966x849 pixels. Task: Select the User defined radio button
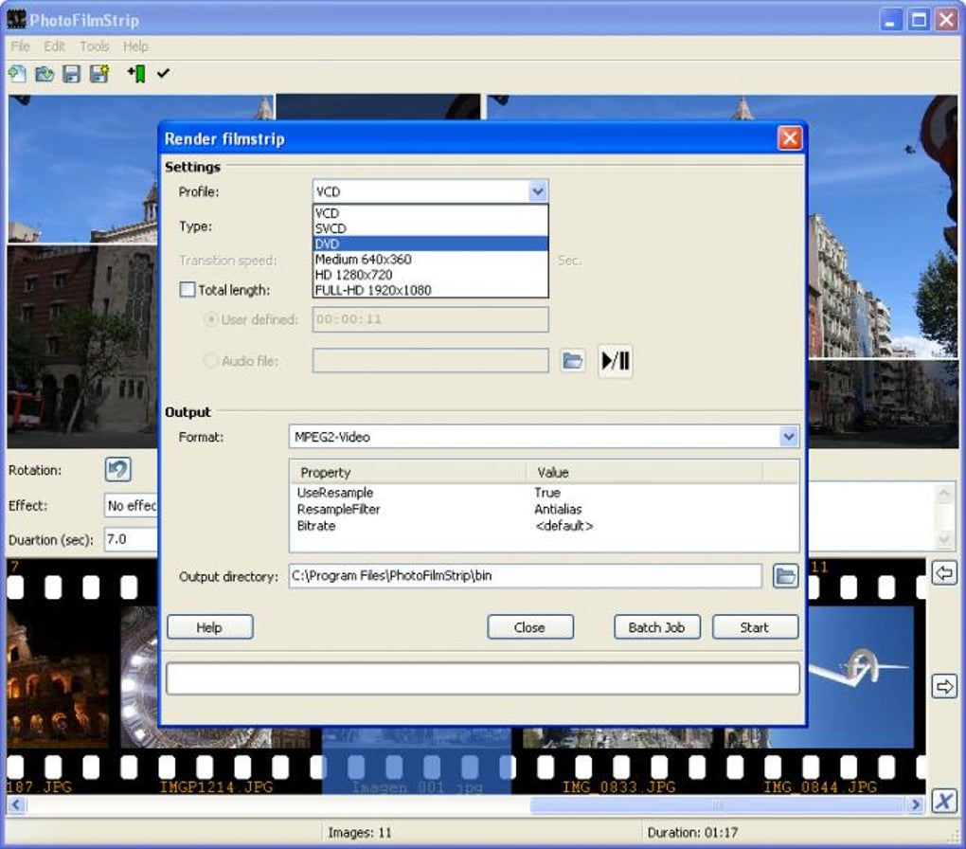click(x=211, y=320)
